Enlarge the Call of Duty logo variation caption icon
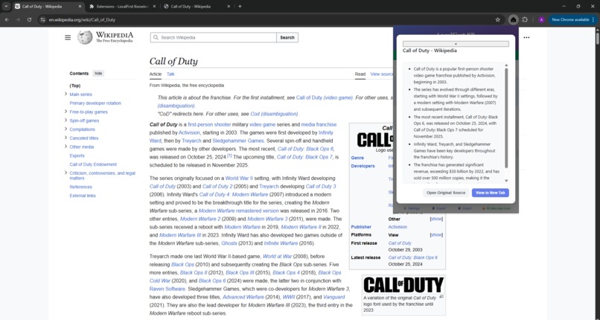600x320 pixels. click(441, 297)
